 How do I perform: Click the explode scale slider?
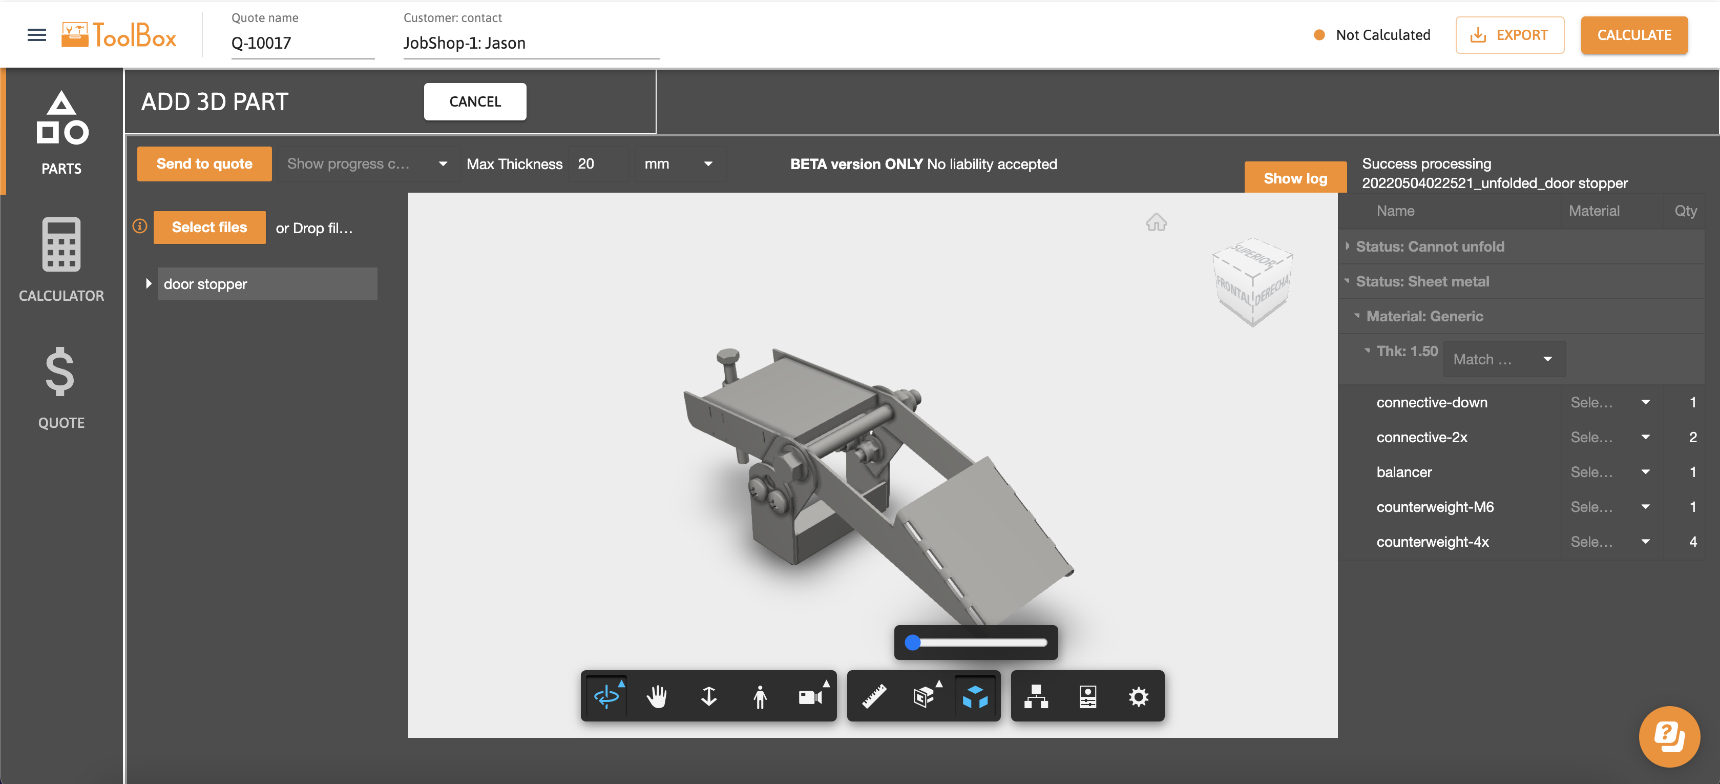976,643
